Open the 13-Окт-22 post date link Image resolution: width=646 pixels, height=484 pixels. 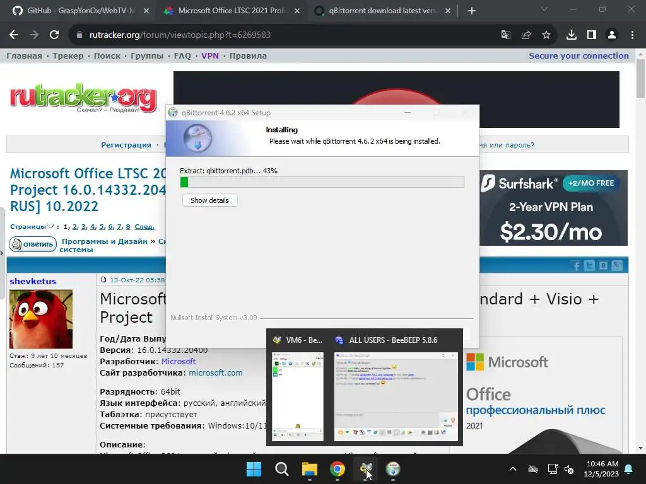pyautogui.click(x=137, y=280)
